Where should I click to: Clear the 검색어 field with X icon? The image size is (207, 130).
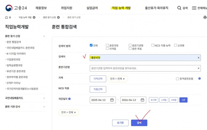(198, 58)
